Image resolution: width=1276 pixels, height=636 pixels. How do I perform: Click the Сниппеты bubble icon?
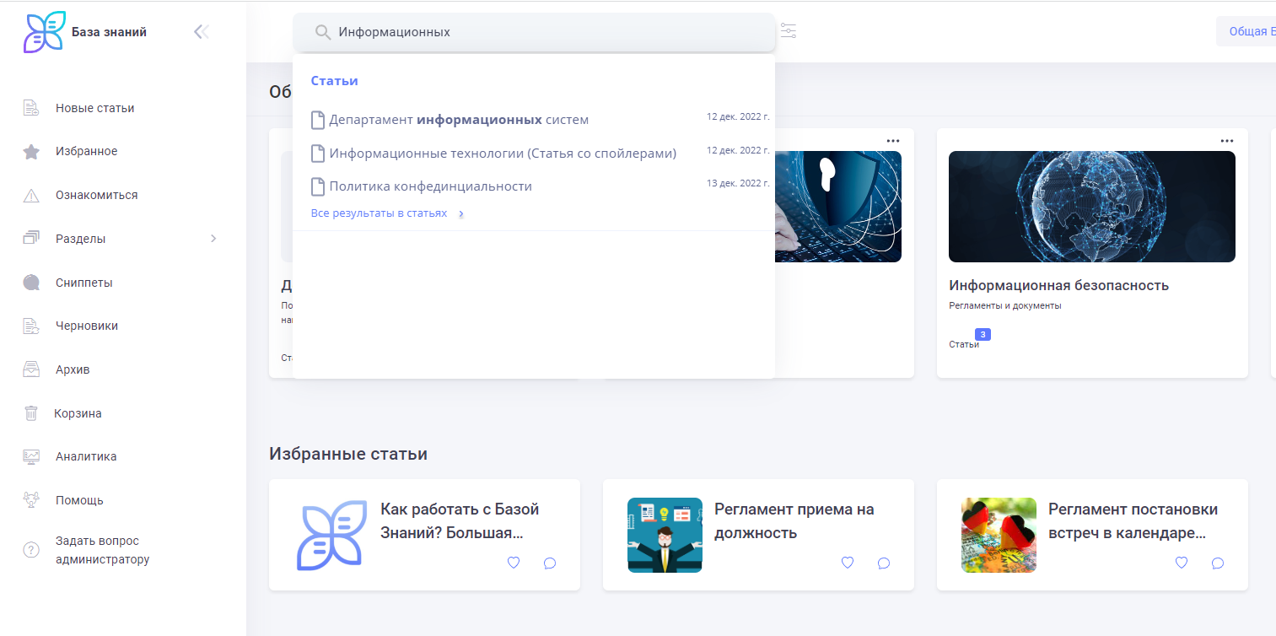pyautogui.click(x=31, y=283)
